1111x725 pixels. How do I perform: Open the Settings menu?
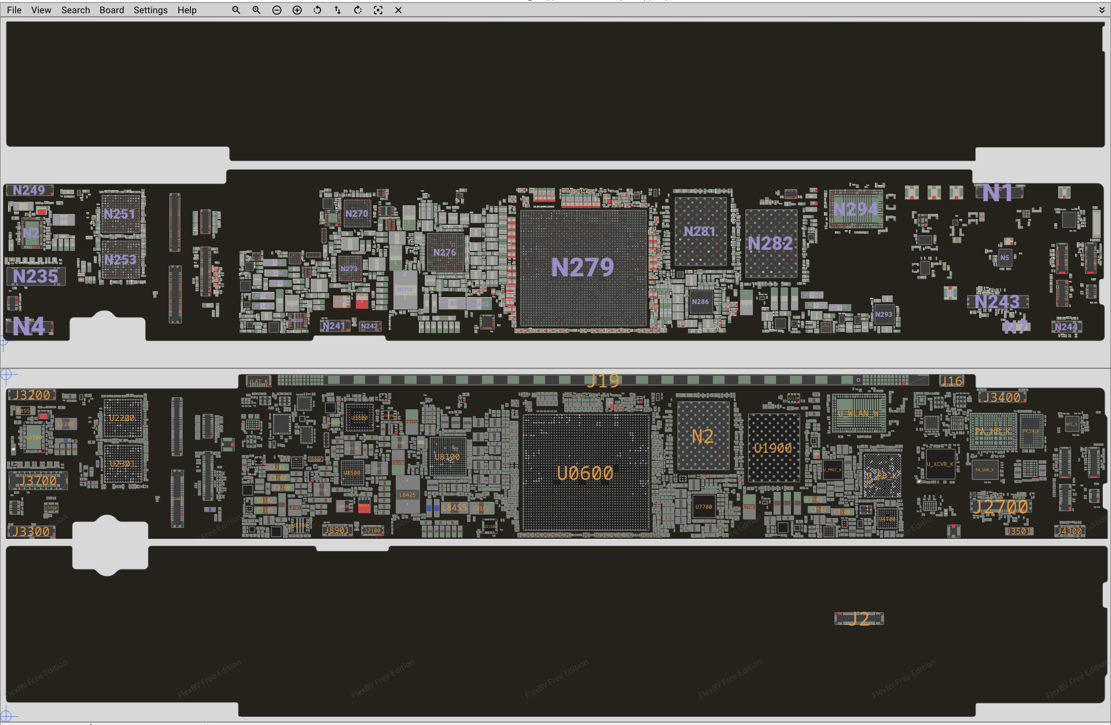[x=150, y=10]
